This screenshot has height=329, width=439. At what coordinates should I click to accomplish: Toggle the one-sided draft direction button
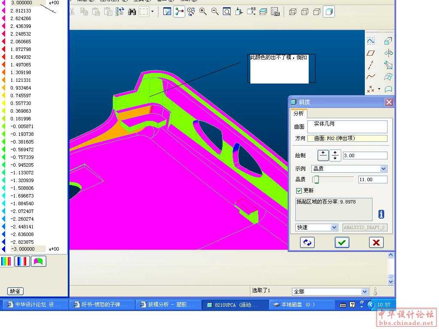pos(323,156)
